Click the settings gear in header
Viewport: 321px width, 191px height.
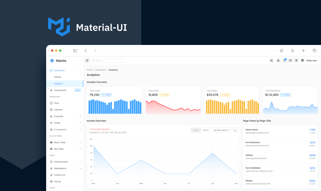click(x=296, y=61)
